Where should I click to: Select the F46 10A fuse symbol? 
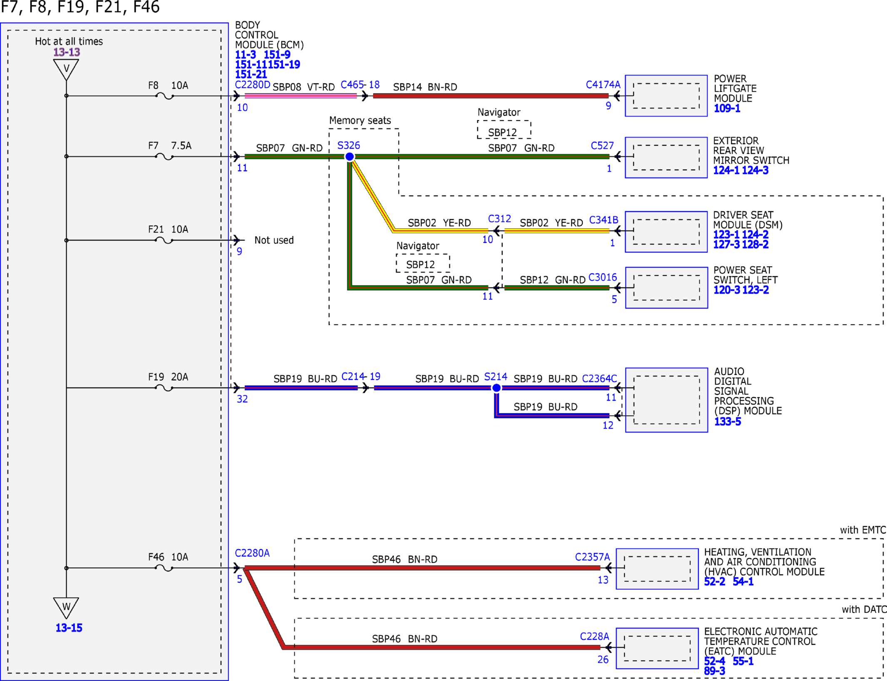click(x=164, y=568)
